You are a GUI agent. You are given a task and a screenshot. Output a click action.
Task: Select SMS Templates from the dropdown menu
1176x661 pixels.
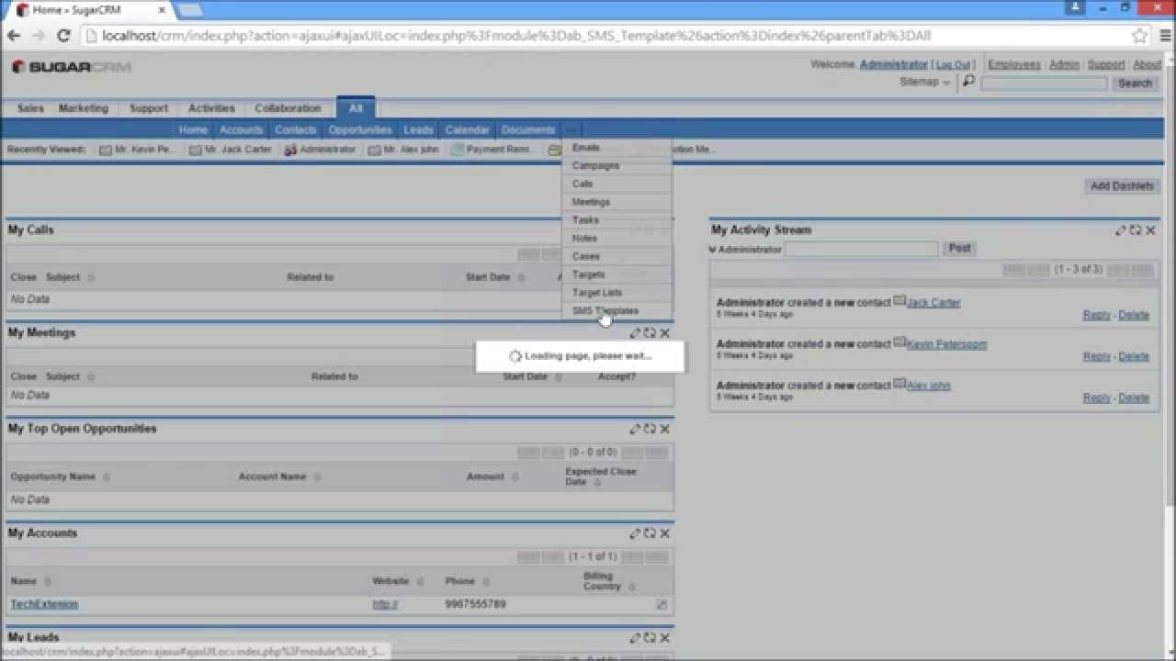point(616,311)
